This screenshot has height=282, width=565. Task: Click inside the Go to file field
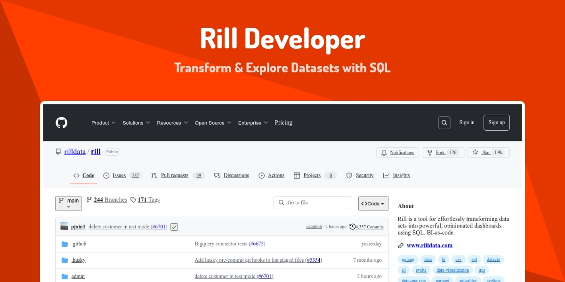(313, 203)
